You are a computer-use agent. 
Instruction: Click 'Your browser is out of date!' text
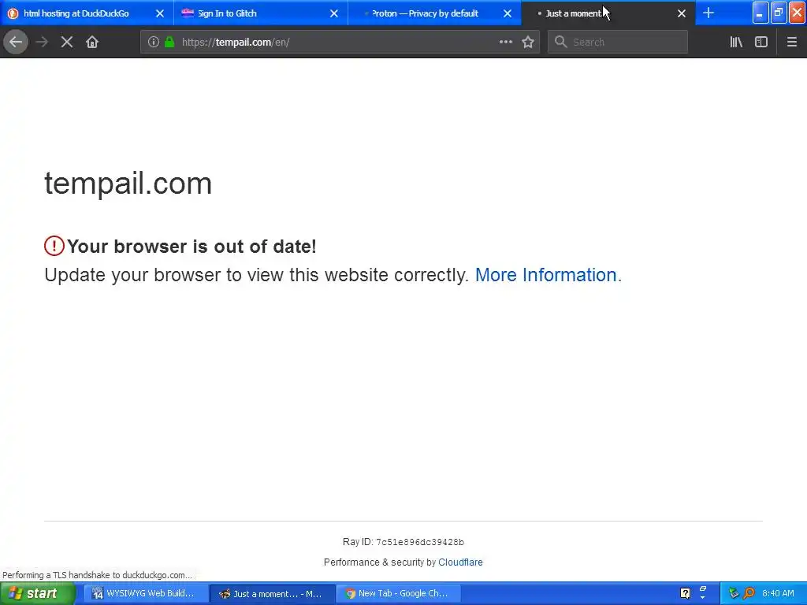click(192, 247)
